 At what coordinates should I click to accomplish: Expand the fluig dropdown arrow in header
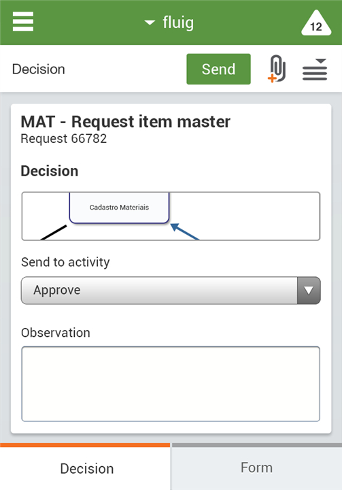click(150, 22)
